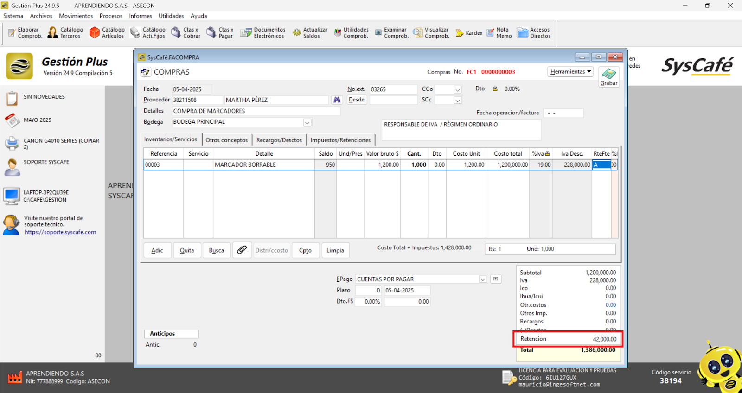
Task: Open Elaborar Comprob. from the toolbar
Action: (25, 32)
